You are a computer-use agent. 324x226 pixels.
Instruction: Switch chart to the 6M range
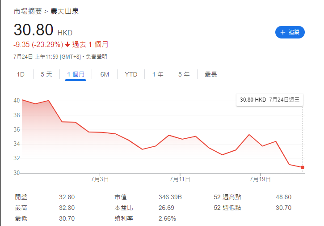(105, 74)
